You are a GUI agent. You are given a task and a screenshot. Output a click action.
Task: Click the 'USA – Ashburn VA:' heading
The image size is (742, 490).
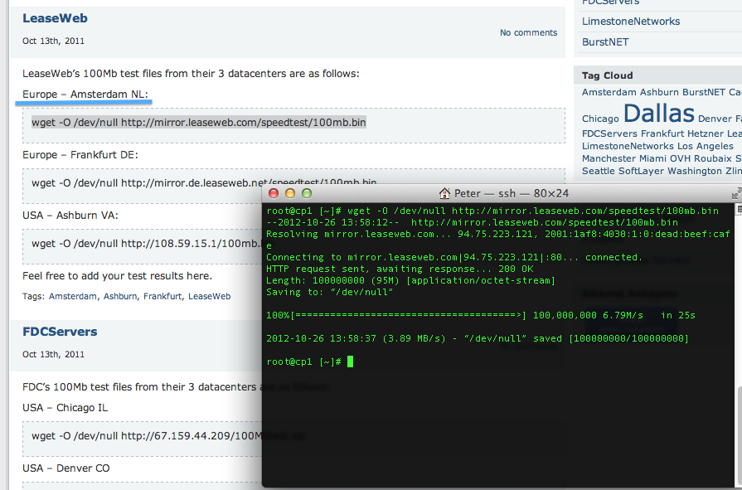pyautogui.click(x=70, y=216)
